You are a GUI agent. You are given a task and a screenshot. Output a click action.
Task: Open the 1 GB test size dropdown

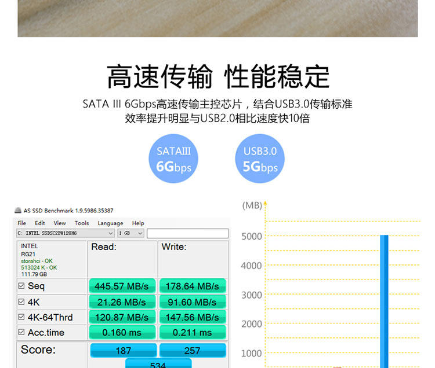[x=130, y=233]
